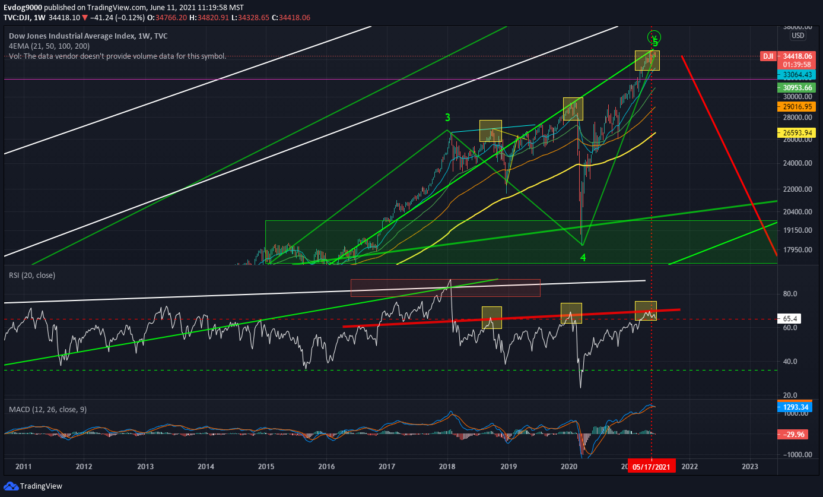Click the TradingView logo at the bottom

coord(33,486)
